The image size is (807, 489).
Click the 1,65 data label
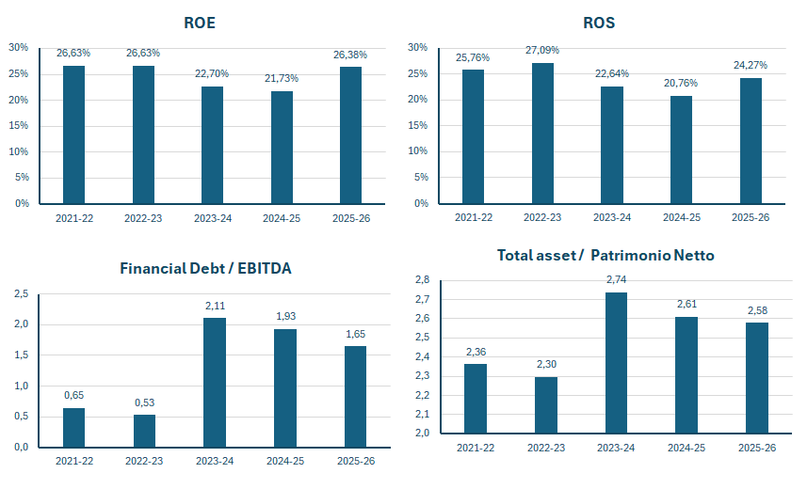(x=355, y=334)
